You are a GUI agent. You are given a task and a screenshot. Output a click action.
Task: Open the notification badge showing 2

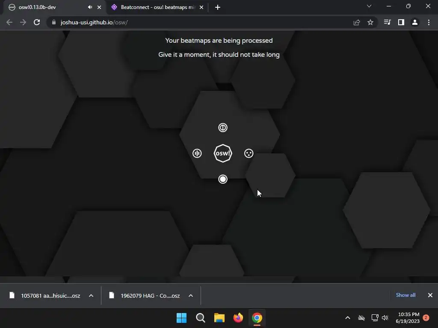point(426,318)
